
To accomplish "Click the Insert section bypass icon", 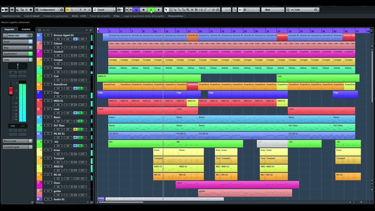I will click(30, 42).
